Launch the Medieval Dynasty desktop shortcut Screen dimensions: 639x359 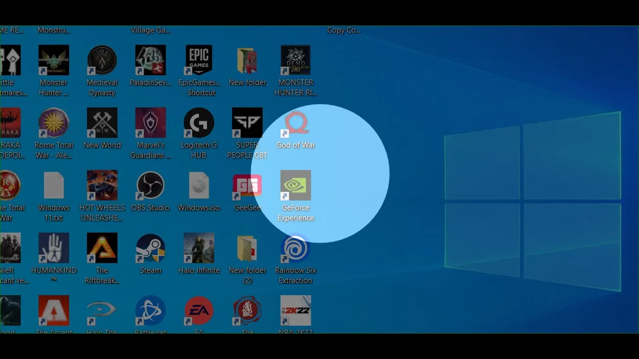coord(102,60)
